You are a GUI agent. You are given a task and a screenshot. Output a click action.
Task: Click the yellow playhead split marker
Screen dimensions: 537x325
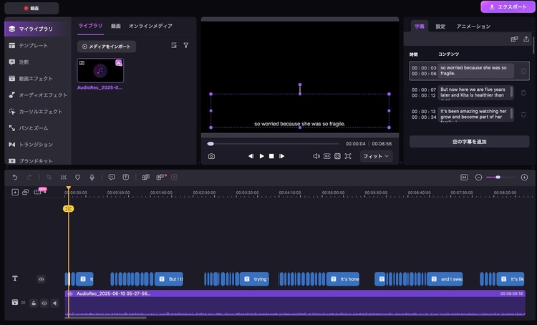[69, 208]
